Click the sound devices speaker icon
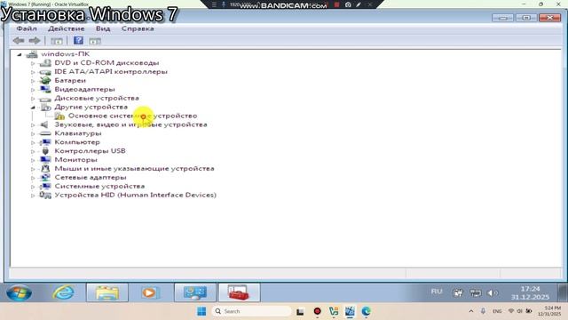This screenshot has width=568, height=320. pyautogui.click(x=44, y=124)
